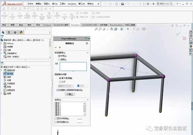
Task: Click the red X cancel in PropertyManager
Action: 60,47
